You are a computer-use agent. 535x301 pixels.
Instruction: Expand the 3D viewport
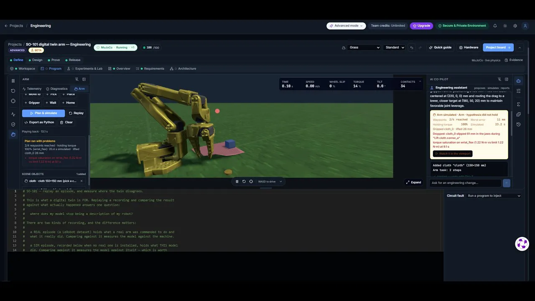tap(413, 182)
